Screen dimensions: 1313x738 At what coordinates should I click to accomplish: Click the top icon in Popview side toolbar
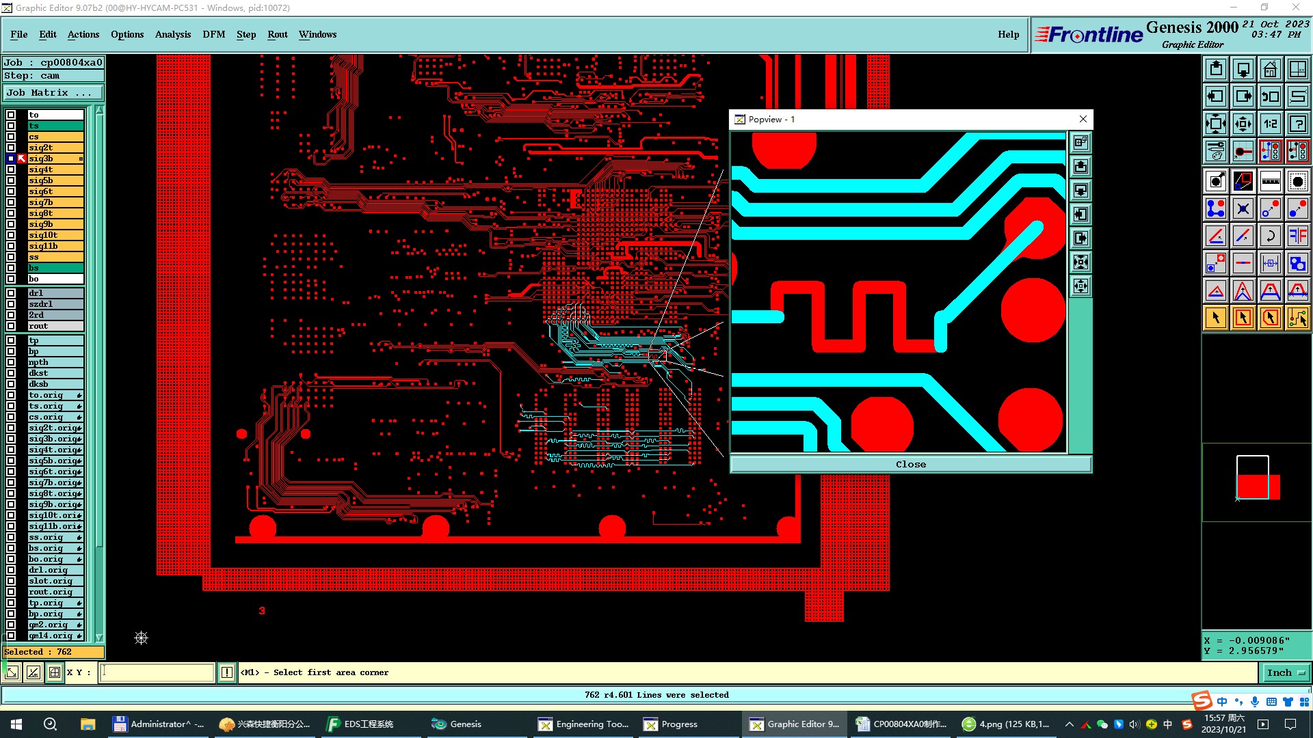(x=1080, y=142)
